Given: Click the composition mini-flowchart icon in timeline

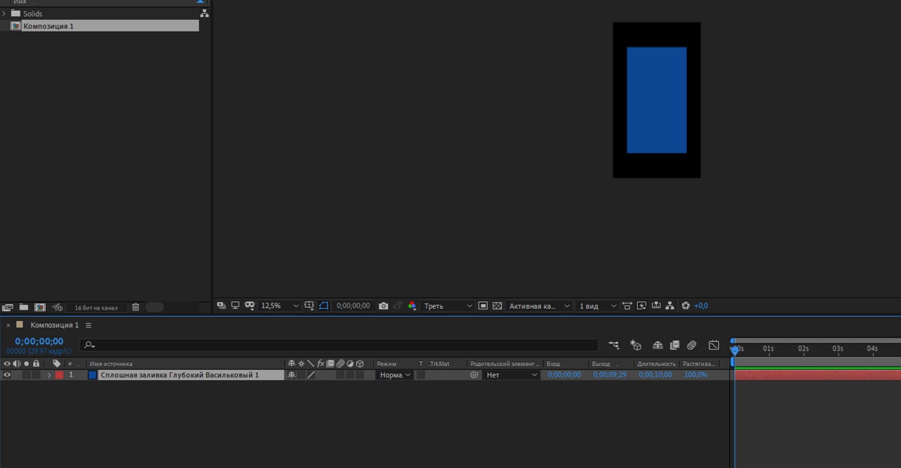Looking at the screenshot, I should [615, 345].
